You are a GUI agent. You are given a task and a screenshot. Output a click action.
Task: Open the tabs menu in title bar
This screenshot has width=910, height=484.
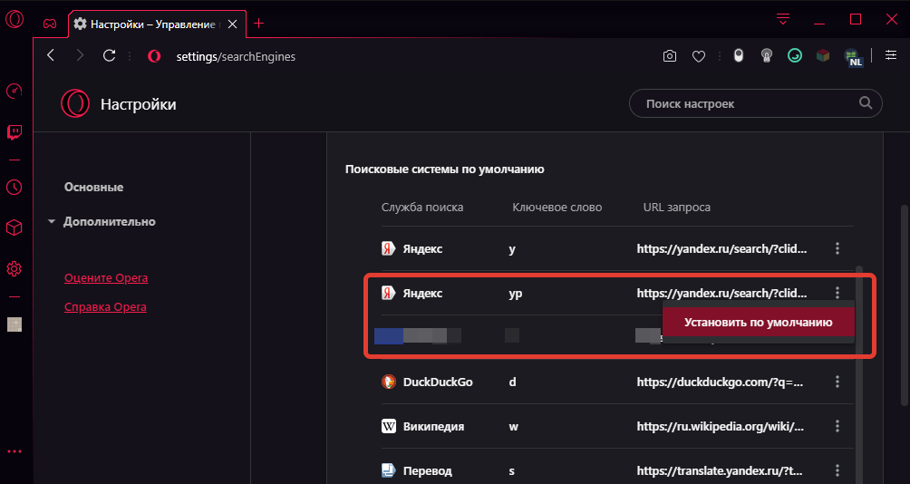tap(783, 19)
